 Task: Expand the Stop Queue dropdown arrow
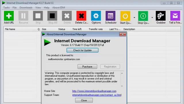[152, 18]
